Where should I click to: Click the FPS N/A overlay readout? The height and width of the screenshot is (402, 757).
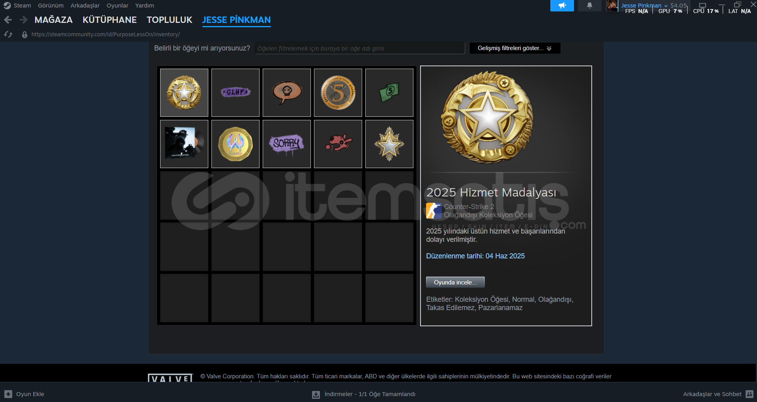coord(636,11)
